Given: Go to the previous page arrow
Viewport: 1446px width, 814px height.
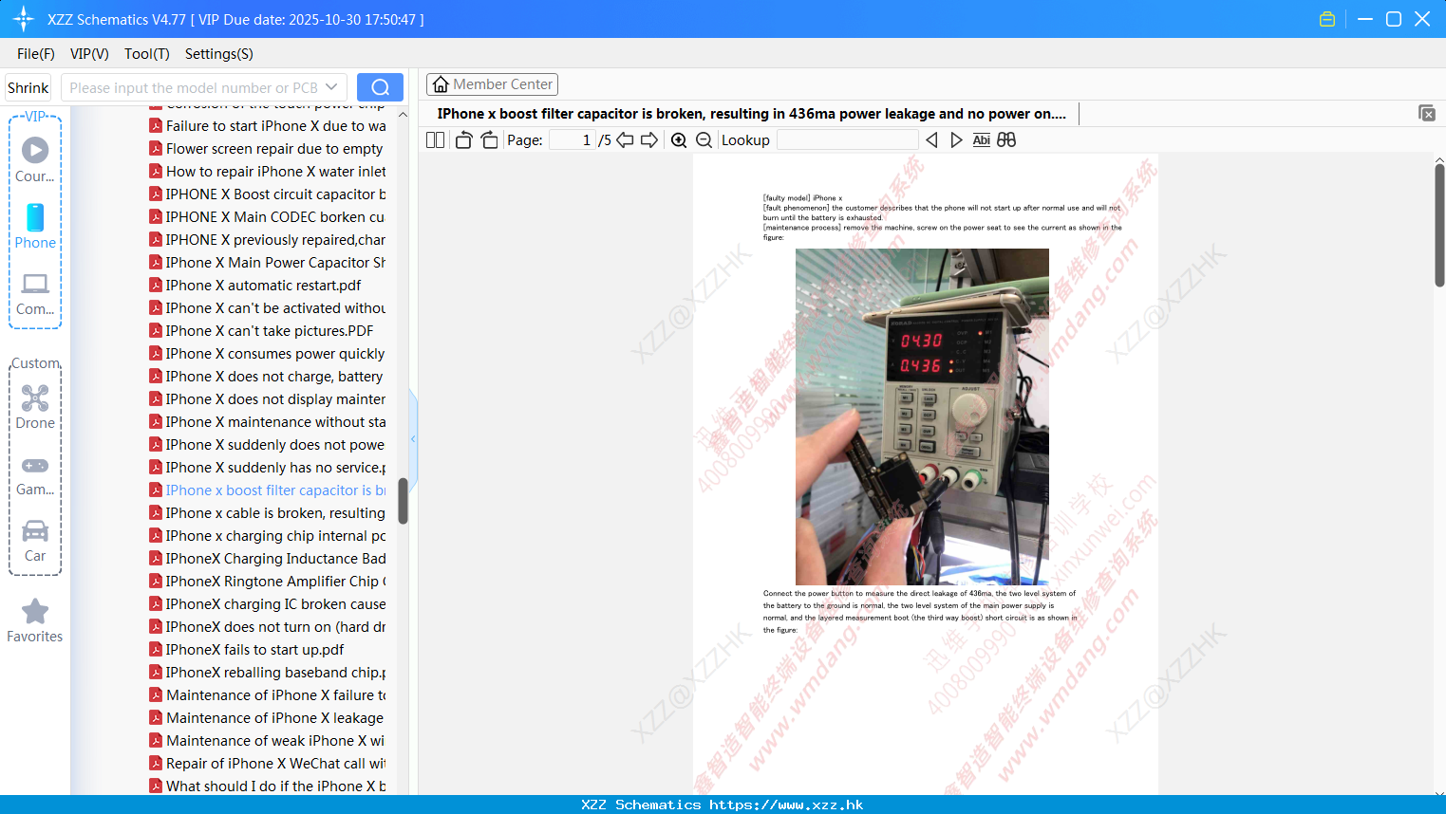Looking at the screenshot, I should (x=625, y=139).
